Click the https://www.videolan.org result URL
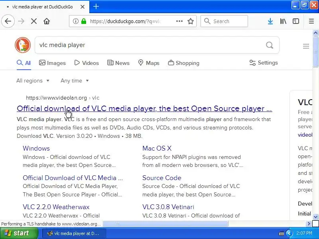The height and width of the screenshot is (239, 319). pos(63,98)
